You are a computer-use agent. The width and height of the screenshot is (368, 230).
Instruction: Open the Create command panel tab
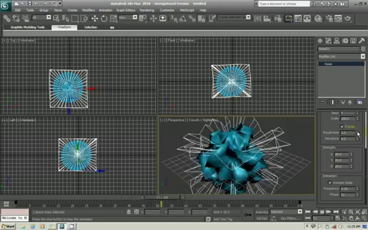pos(320,41)
